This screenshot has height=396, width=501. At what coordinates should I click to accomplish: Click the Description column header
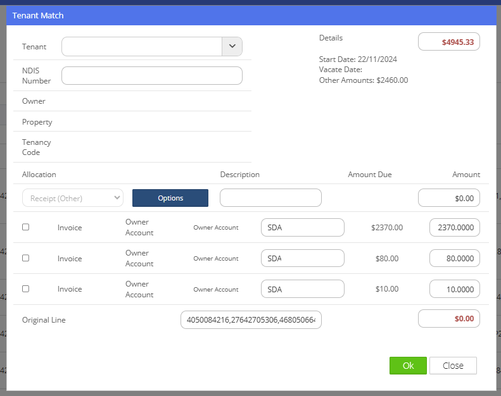[x=239, y=175]
